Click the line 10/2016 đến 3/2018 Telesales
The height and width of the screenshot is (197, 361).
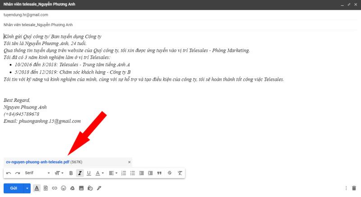pyautogui.click(x=72, y=64)
